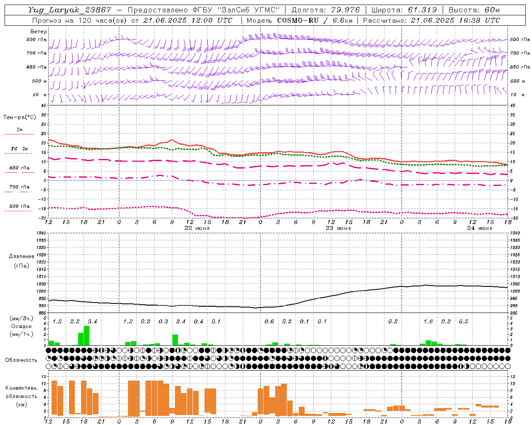The width and height of the screenshot is (532, 425).
Task: Click the Тем-ра(°C) axis title
Action: coord(20,117)
